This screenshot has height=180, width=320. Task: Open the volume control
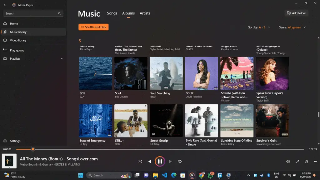[288, 162]
